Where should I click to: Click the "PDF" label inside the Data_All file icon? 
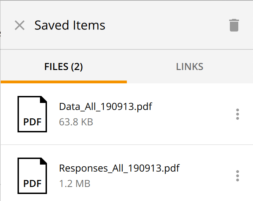pyautogui.click(x=32, y=122)
